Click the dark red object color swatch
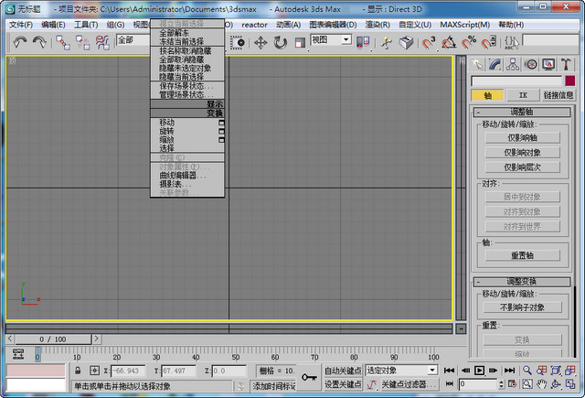The image size is (585, 398). (569, 81)
